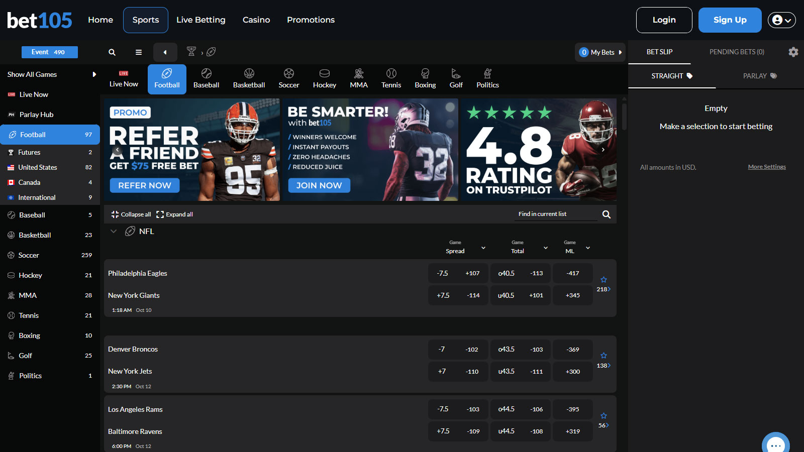Click the Tennis sport icon in top bar
Image resolution: width=804 pixels, height=452 pixels.
click(x=391, y=78)
